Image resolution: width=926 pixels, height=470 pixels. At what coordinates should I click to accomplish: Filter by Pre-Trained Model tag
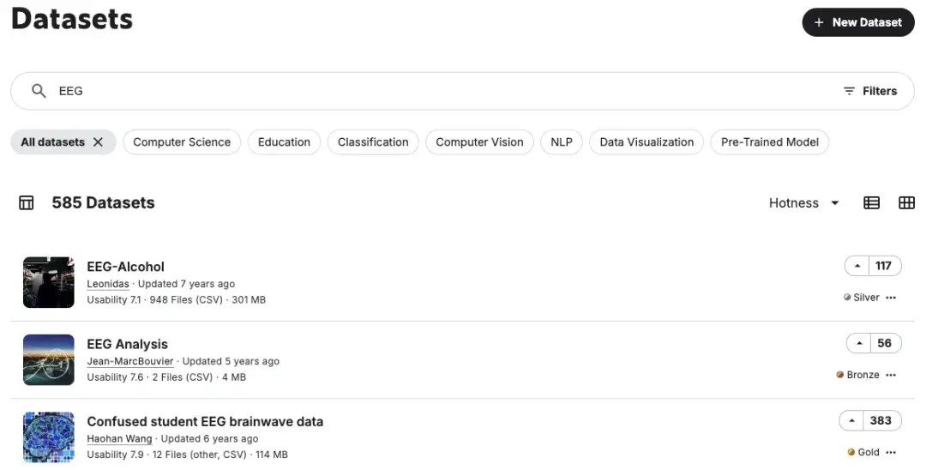click(x=769, y=142)
